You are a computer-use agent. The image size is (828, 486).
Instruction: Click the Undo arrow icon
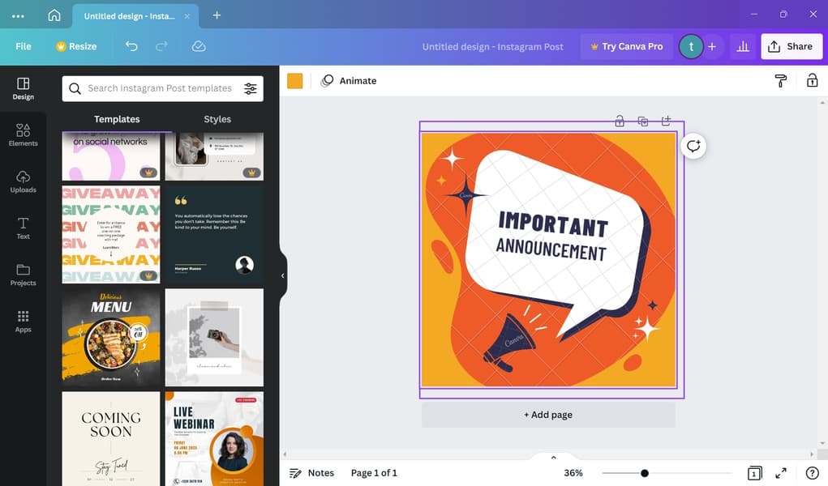tap(131, 46)
